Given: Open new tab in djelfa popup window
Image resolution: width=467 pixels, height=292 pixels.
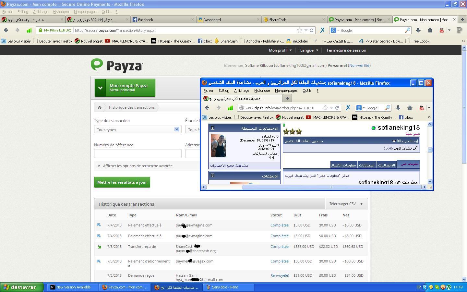Looking at the screenshot, I should (x=287, y=98).
